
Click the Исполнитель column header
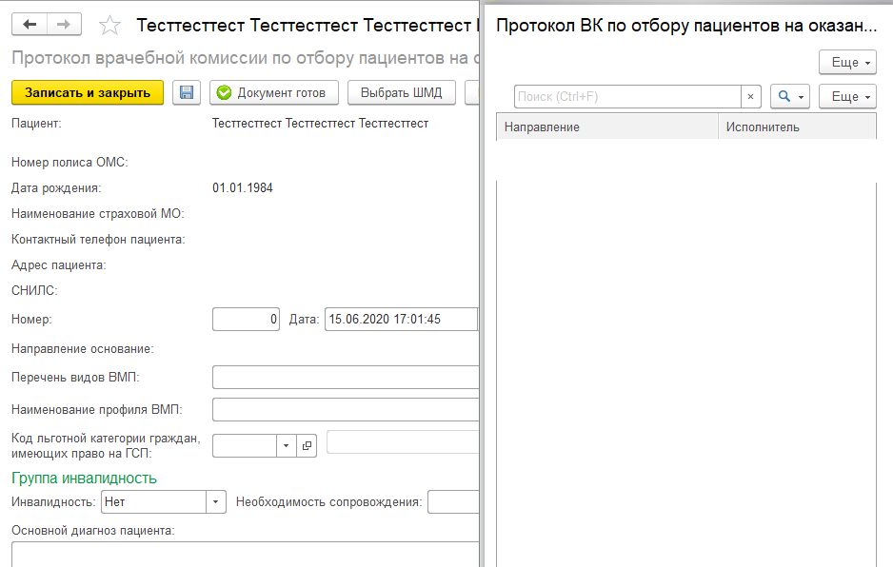tap(796, 127)
